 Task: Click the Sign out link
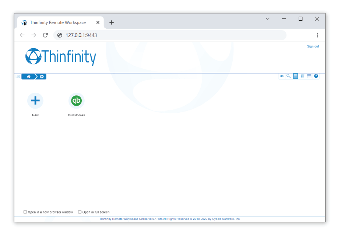(313, 46)
